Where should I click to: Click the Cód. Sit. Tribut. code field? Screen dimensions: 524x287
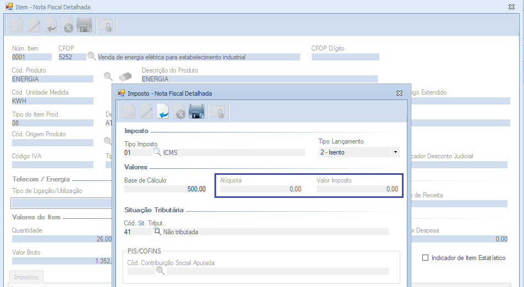click(x=137, y=232)
